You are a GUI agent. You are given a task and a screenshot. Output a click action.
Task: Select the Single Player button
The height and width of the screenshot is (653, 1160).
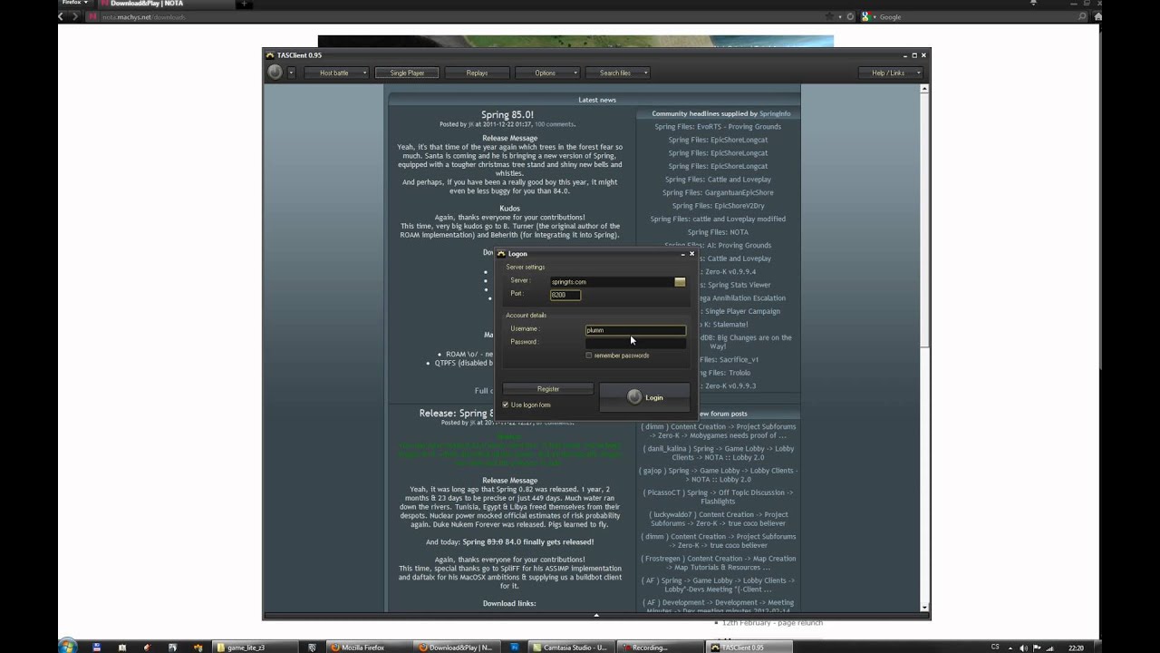point(407,73)
